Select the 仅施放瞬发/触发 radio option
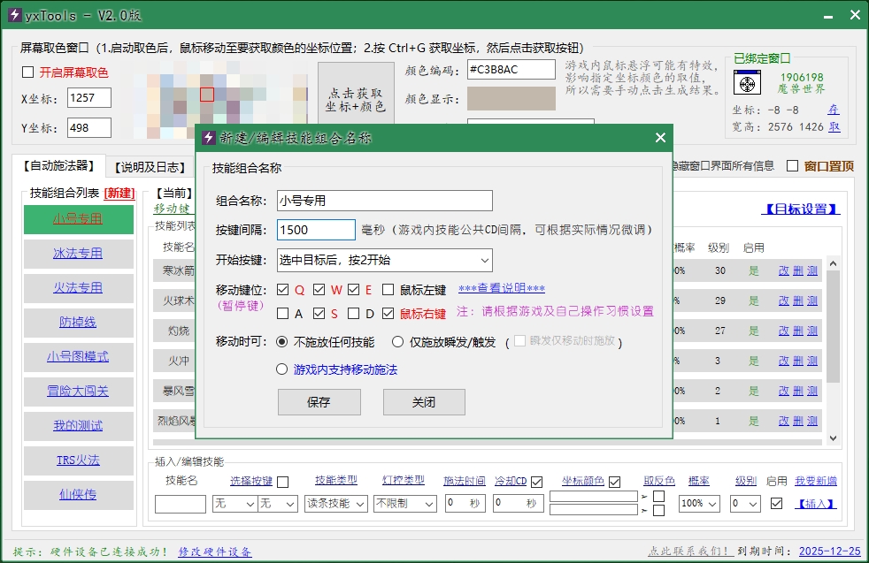This screenshot has width=869, height=563. 398,342
